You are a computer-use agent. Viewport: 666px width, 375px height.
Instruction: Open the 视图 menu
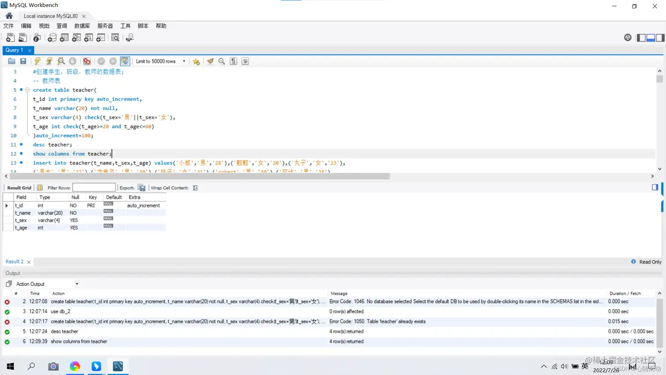click(44, 26)
